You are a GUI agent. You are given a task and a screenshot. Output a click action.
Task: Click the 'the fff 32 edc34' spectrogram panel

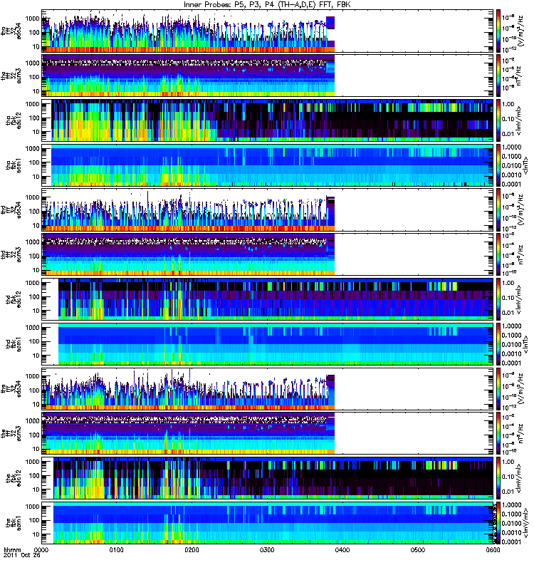pos(268,388)
